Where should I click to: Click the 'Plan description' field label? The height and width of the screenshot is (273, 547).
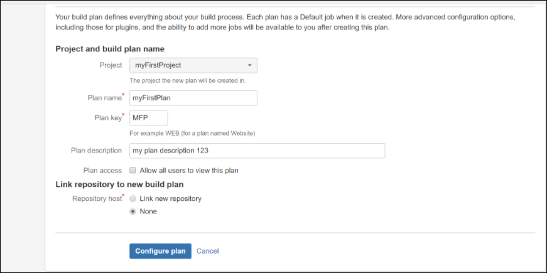96,151
